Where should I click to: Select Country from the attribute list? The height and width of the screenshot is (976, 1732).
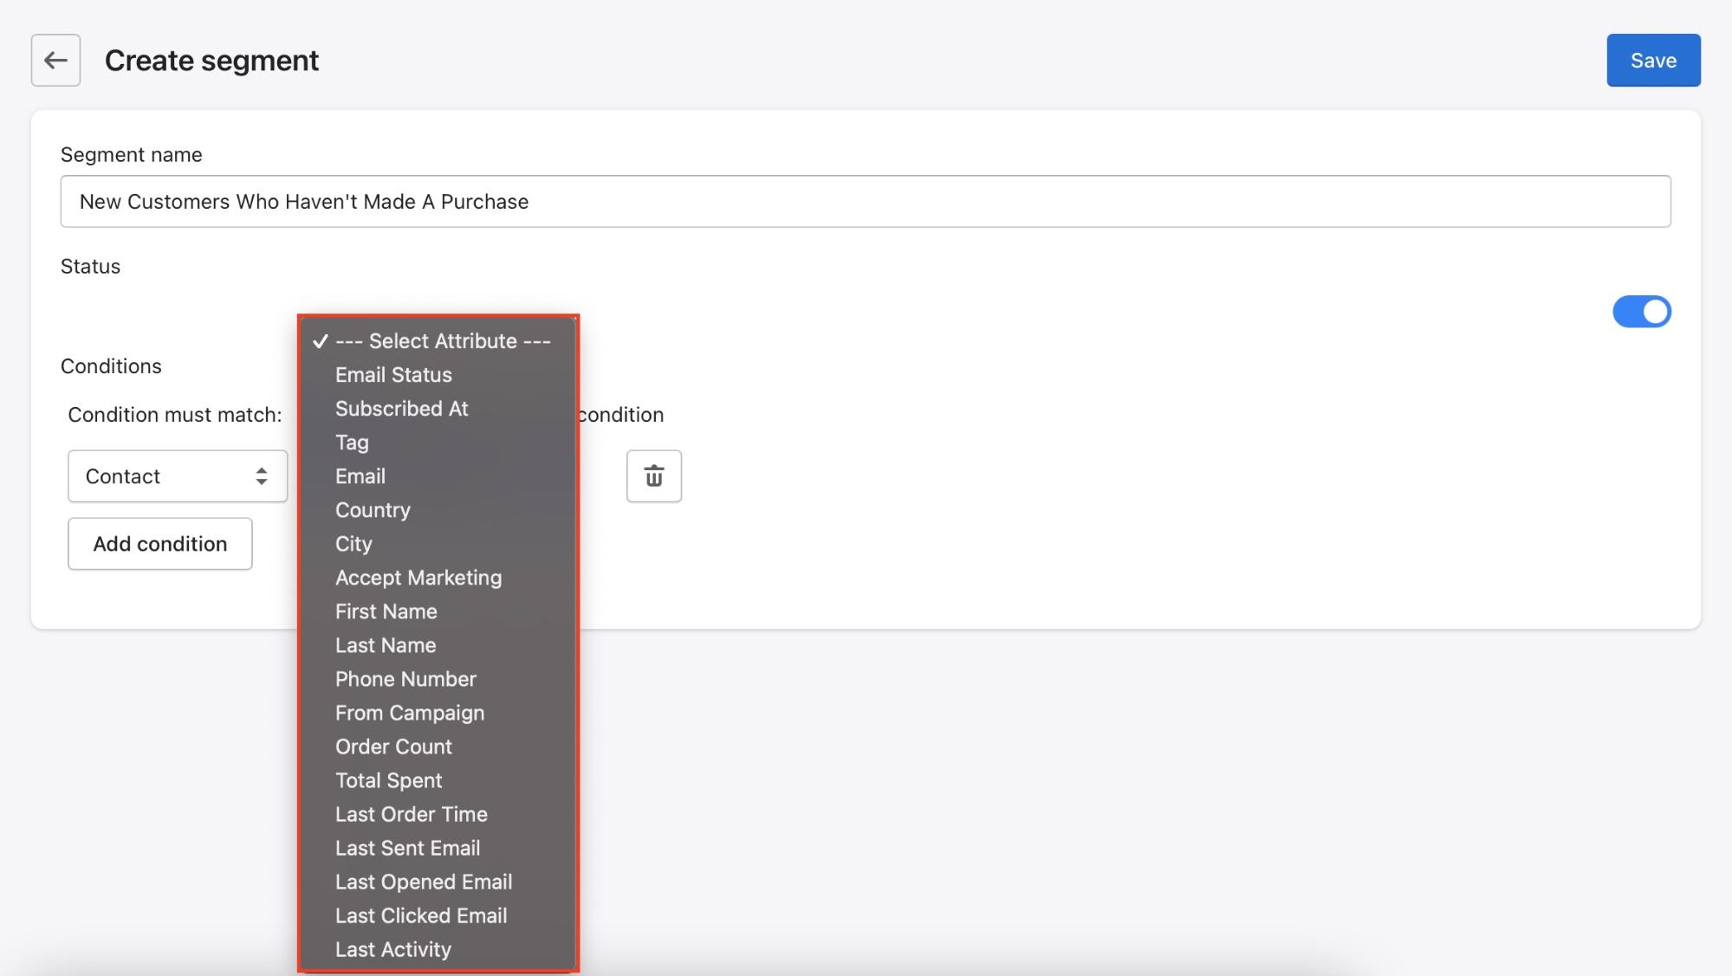[438, 509]
